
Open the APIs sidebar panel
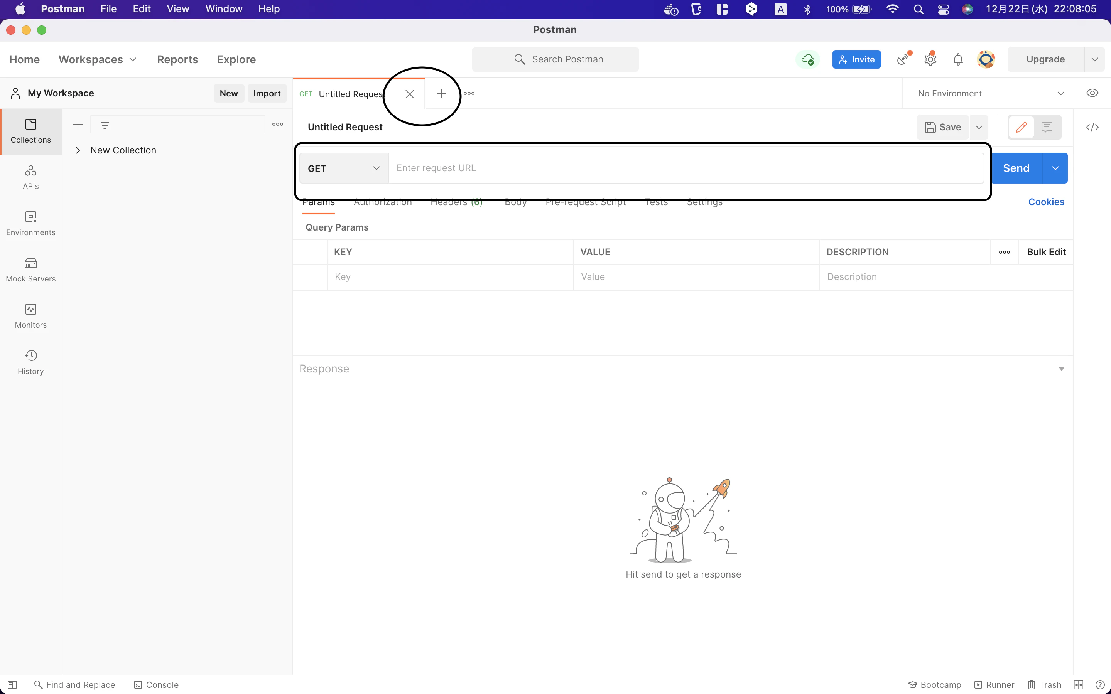pyautogui.click(x=31, y=178)
